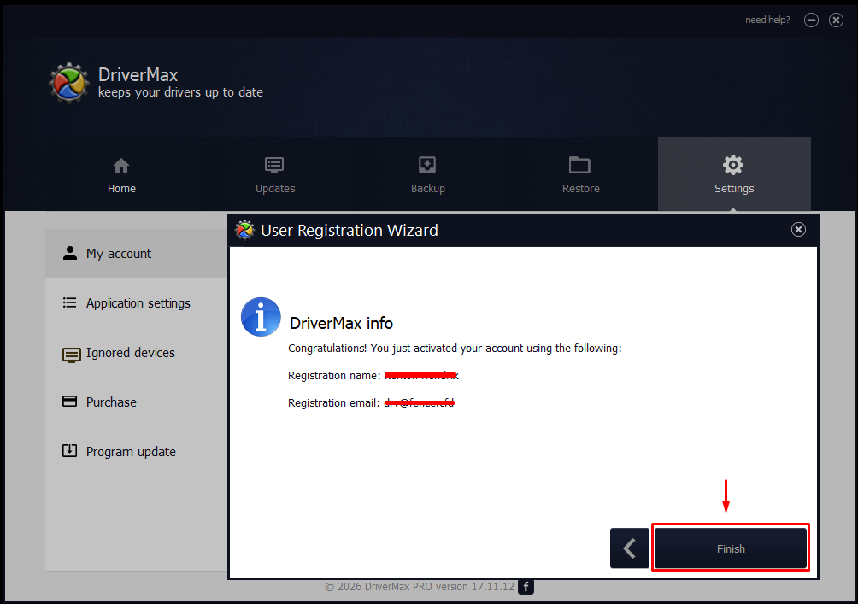Click the DriverMax logo in header

[68, 83]
